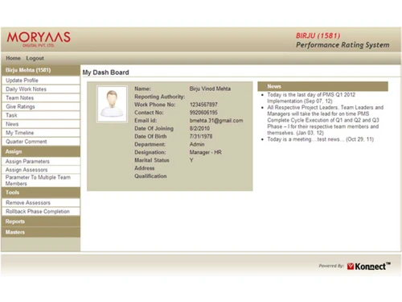Click the Reporting Authority label
Viewport: 402px width, 302px height.
[x=160, y=97]
